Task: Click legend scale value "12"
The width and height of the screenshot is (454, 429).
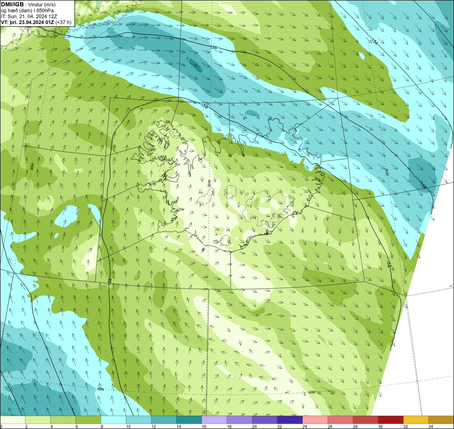Action: click(153, 426)
